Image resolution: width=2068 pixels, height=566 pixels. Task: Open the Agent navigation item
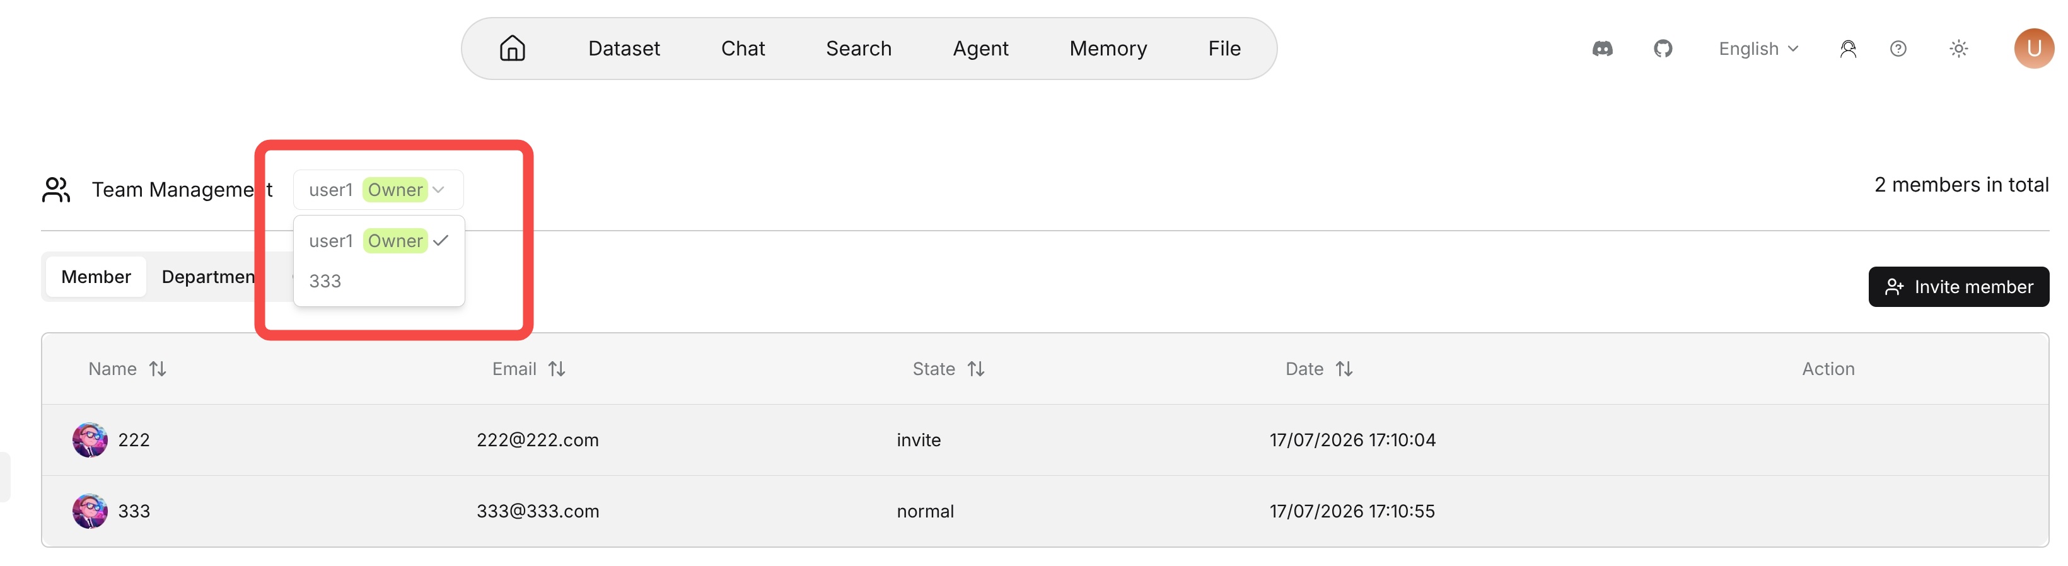pyautogui.click(x=980, y=49)
